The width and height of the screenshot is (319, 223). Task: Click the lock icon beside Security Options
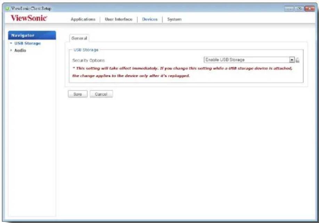pos(297,60)
